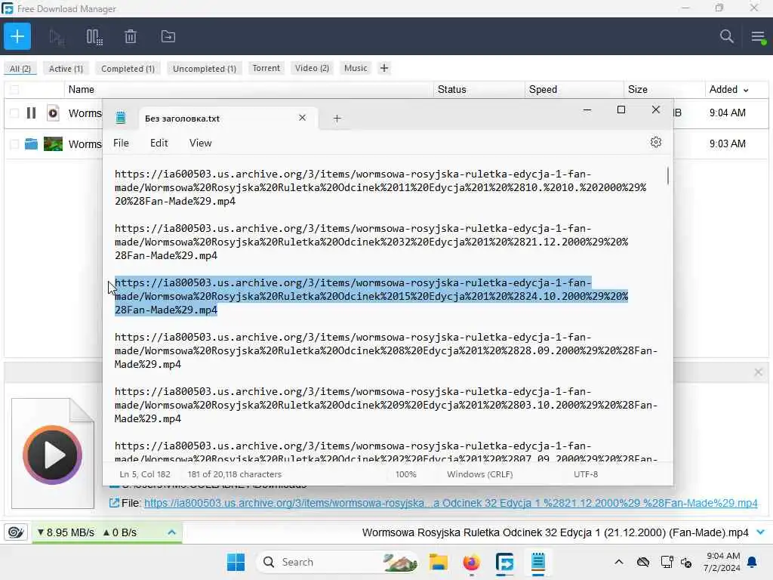Screen dimensions: 773x580
Task: Click the Windows taskbar Search box
Action: [337, 562]
